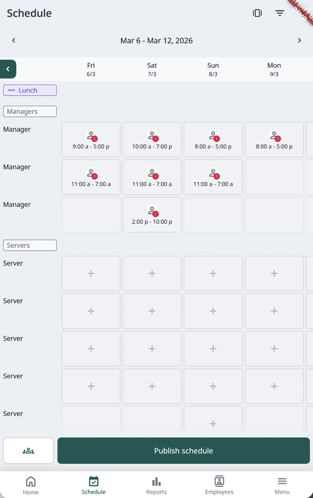Collapse the side panel with green chevron
Viewport: 313px width, 498px height.
[8, 69]
